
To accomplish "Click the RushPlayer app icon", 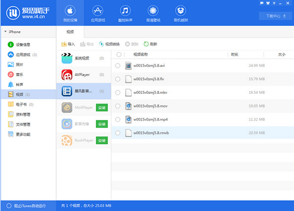I will pyautogui.click(x=67, y=140).
